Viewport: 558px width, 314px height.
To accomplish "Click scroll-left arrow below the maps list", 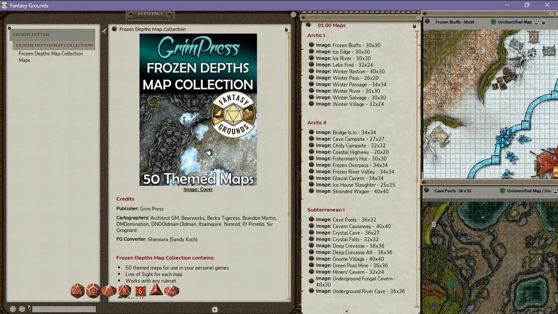I will [347, 311].
